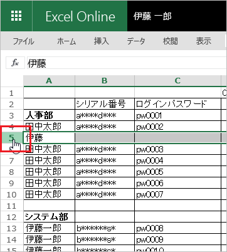Select row 9 header
The height and width of the screenshot is (252, 227).
coord(12,183)
